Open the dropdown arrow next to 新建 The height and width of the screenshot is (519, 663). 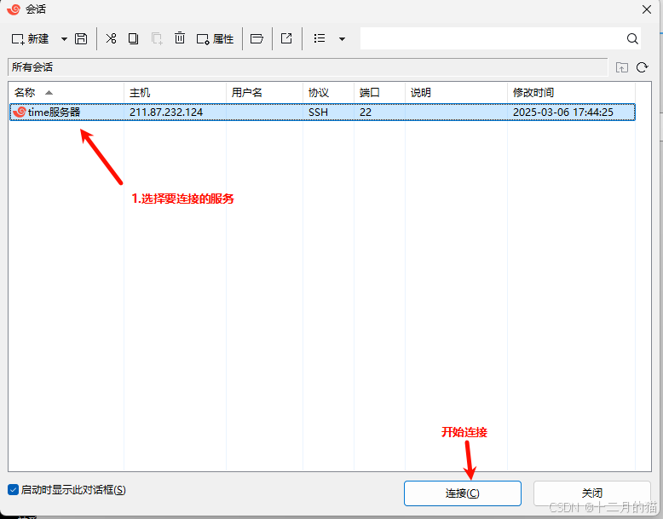pos(64,39)
